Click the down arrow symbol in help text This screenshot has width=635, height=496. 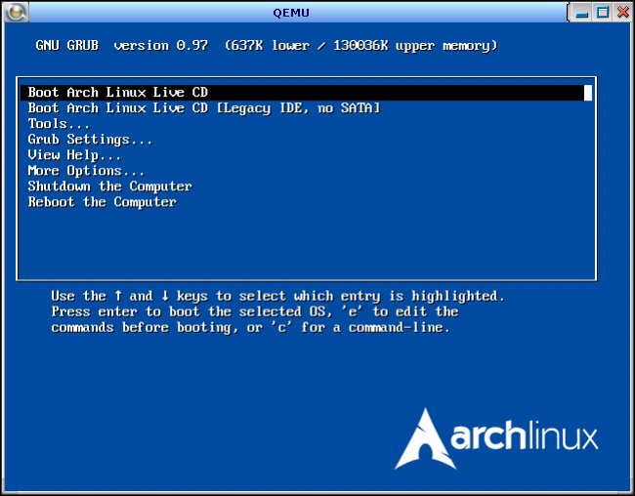coord(165,296)
